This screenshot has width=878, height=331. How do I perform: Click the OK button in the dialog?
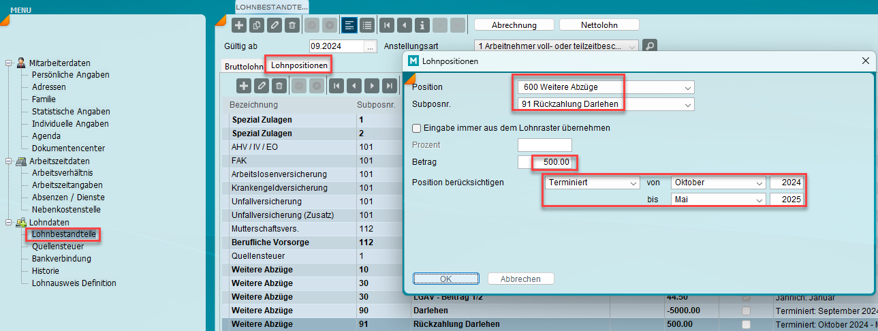pyautogui.click(x=445, y=279)
